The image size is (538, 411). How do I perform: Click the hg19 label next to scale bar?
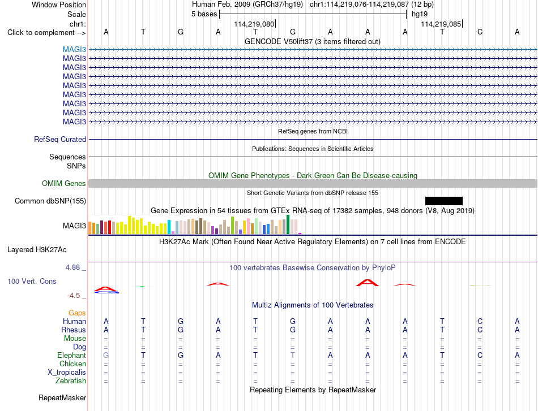(x=420, y=14)
